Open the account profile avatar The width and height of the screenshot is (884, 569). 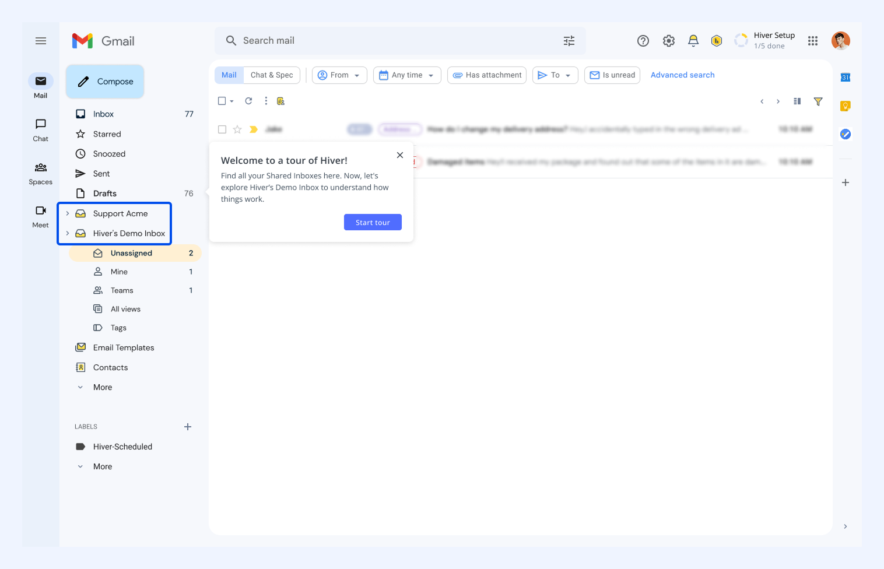point(841,41)
